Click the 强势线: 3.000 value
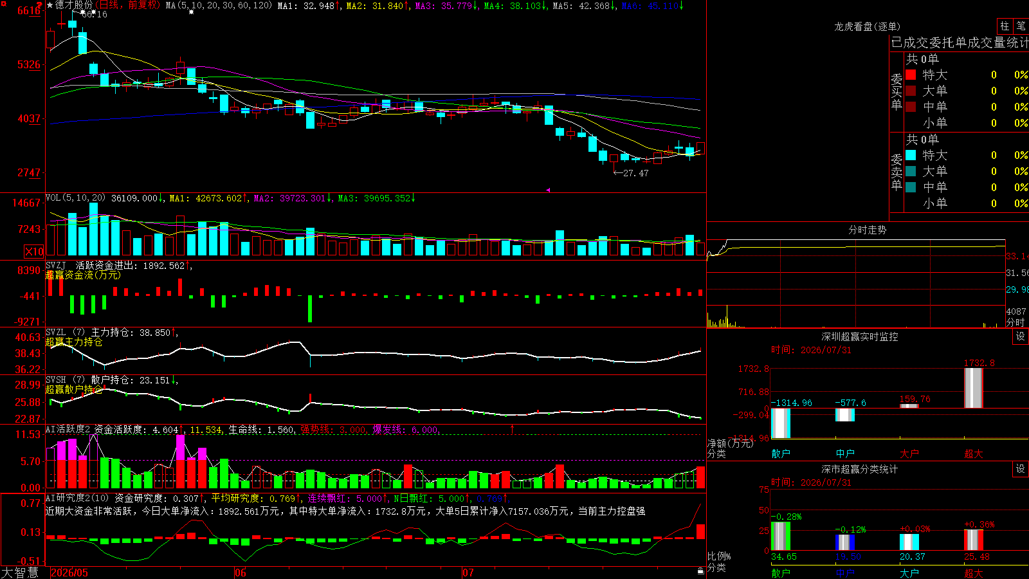This screenshot has height=579, width=1029. 333,430
